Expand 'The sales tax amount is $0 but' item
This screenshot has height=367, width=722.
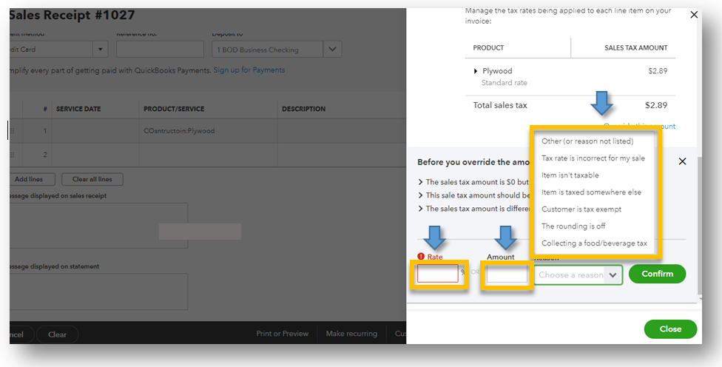tap(473, 182)
